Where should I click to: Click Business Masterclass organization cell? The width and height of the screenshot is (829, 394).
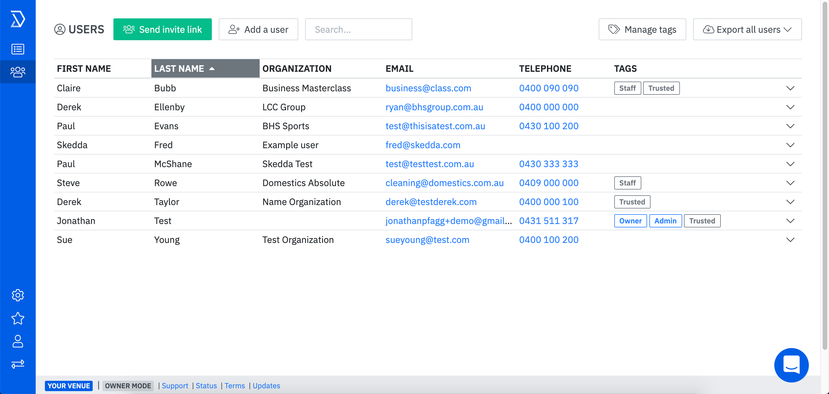click(x=306, y=88)
